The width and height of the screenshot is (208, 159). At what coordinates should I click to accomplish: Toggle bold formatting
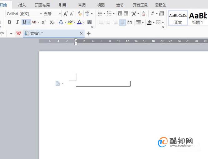tap(10, 22)
